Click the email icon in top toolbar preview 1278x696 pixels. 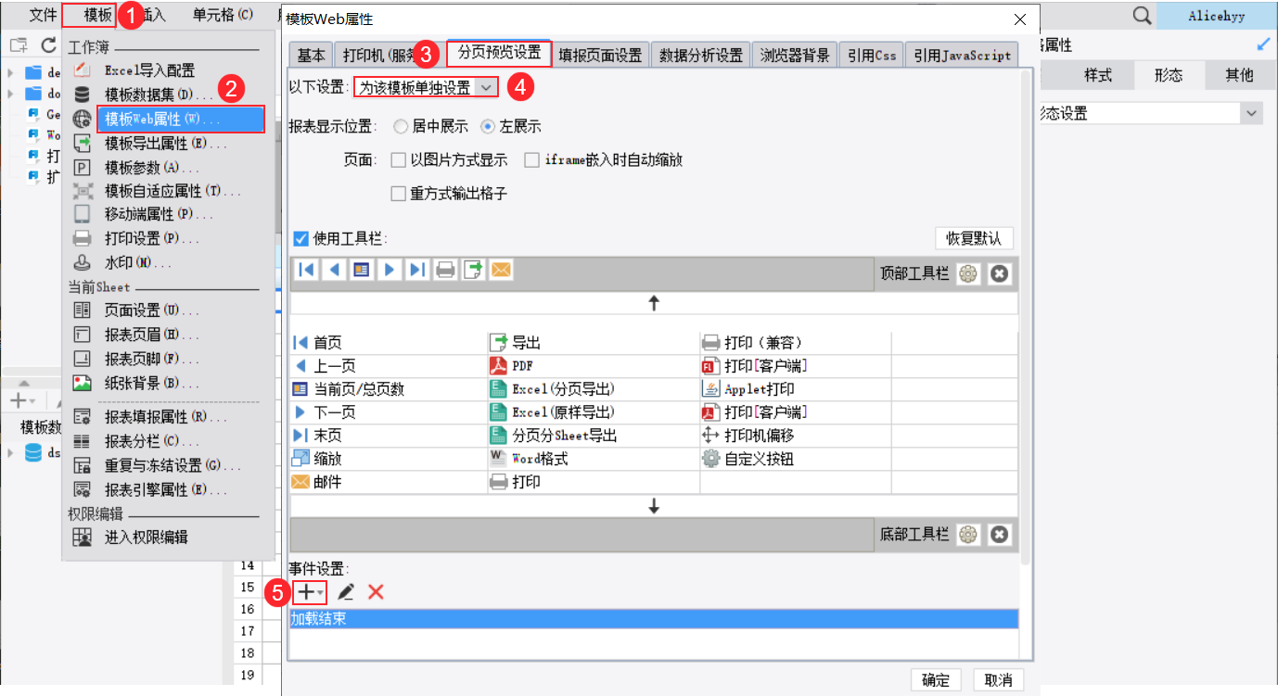click(x=501, y=270)
